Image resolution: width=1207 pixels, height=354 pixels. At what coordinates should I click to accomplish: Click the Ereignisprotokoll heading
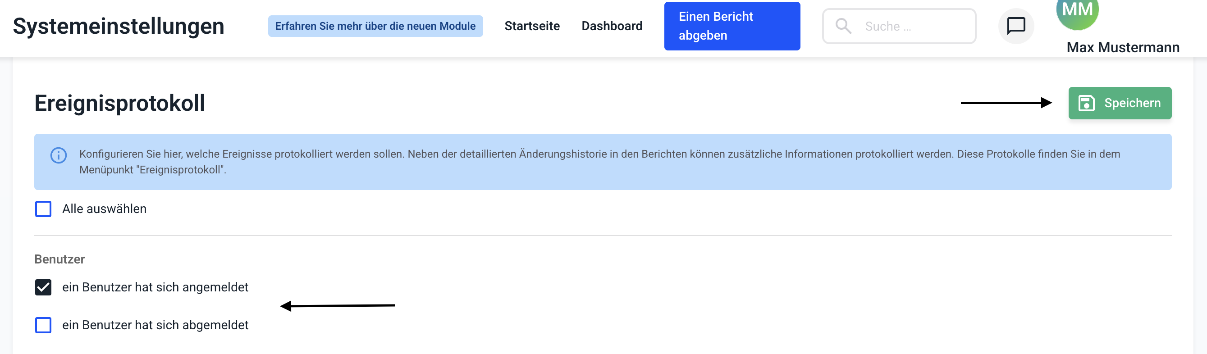click(120, 103)
